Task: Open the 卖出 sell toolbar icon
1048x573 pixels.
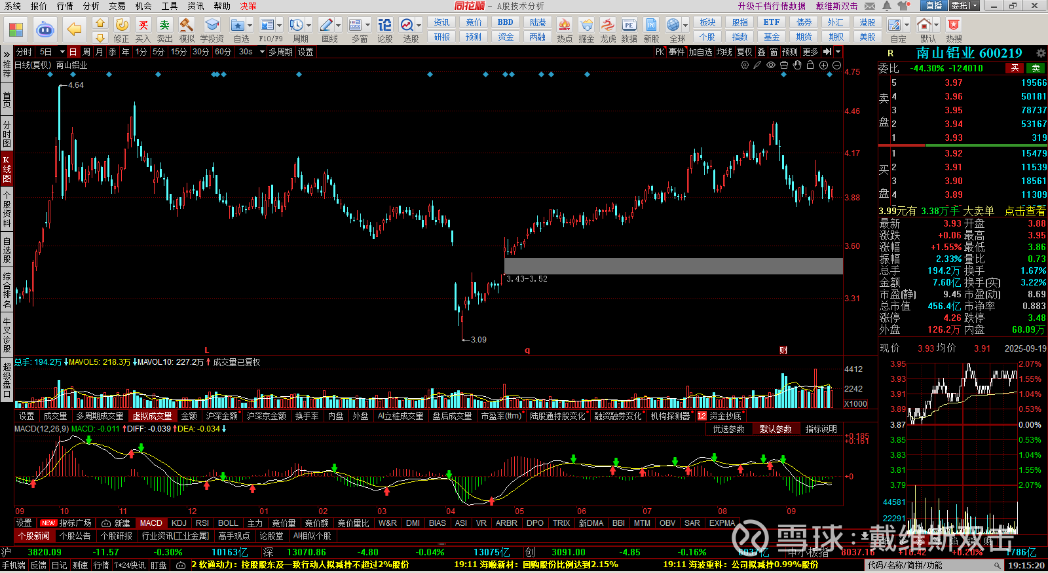Action: [x=164, y=30]
